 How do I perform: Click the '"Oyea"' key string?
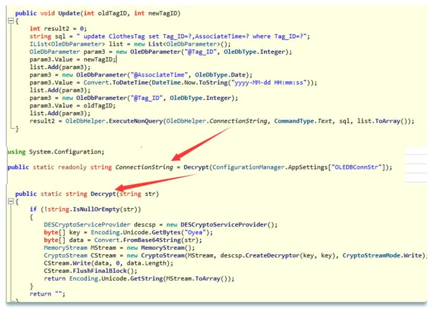click(x=195, y=232)
